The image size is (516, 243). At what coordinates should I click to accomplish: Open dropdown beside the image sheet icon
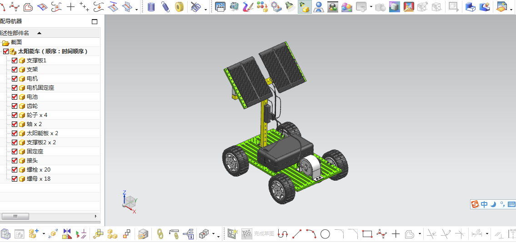point(511,9)
